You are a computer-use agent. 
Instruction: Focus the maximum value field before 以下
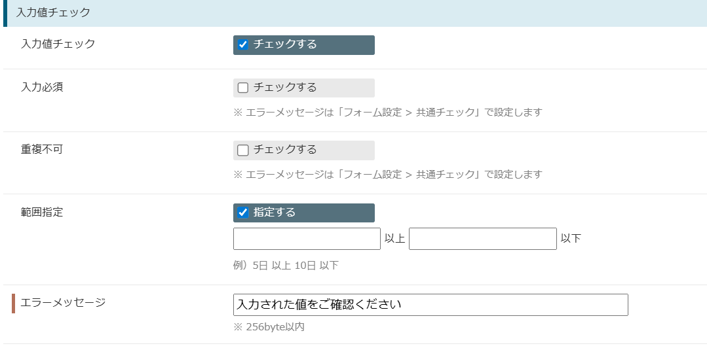click(482, 239)
